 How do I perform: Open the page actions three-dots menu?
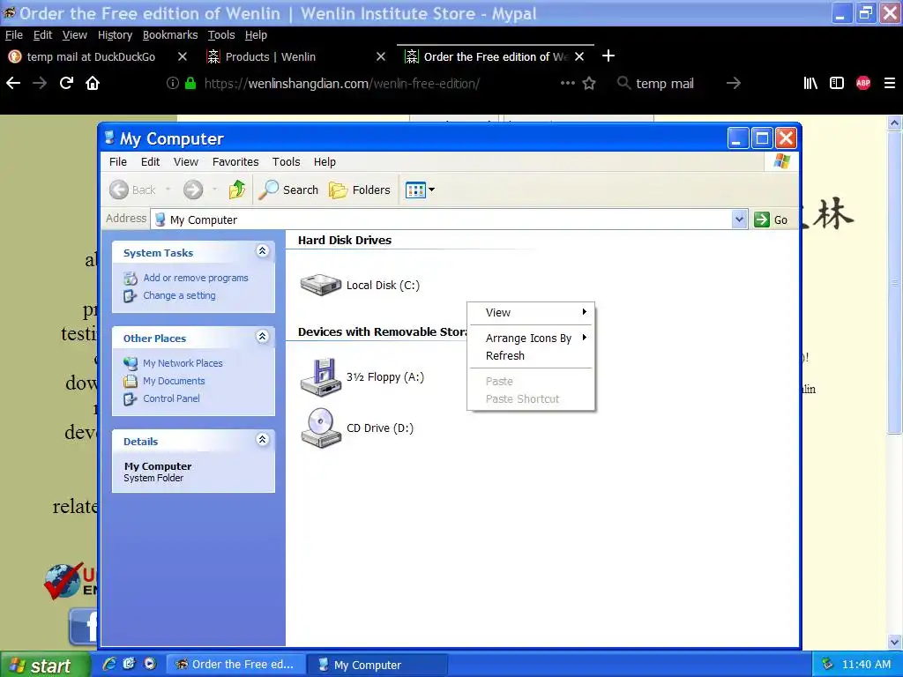point(568,83)
